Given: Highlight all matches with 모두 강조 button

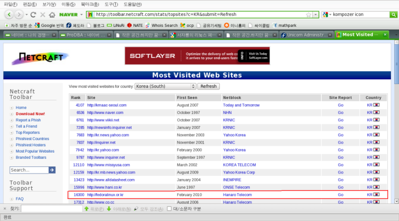Looking at the screenshot, I should coord(149,209).
